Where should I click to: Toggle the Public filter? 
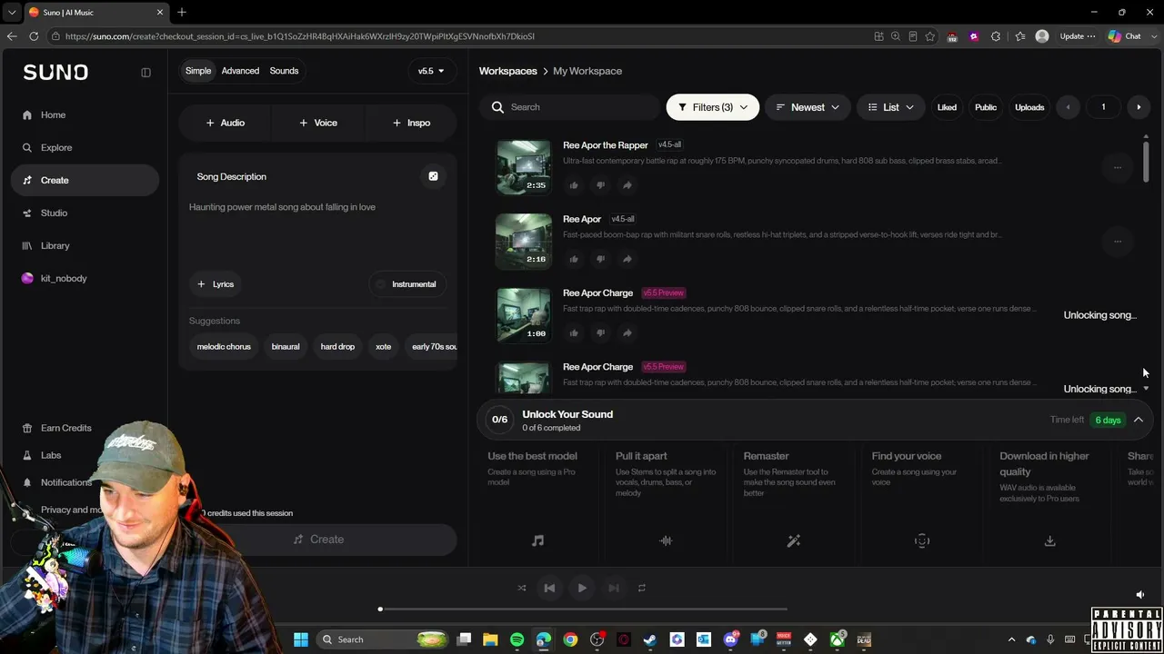986,107
